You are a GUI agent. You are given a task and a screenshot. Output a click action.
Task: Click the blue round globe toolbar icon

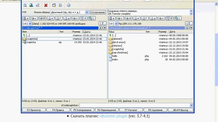pyautogui.click(x=68, y=5)
